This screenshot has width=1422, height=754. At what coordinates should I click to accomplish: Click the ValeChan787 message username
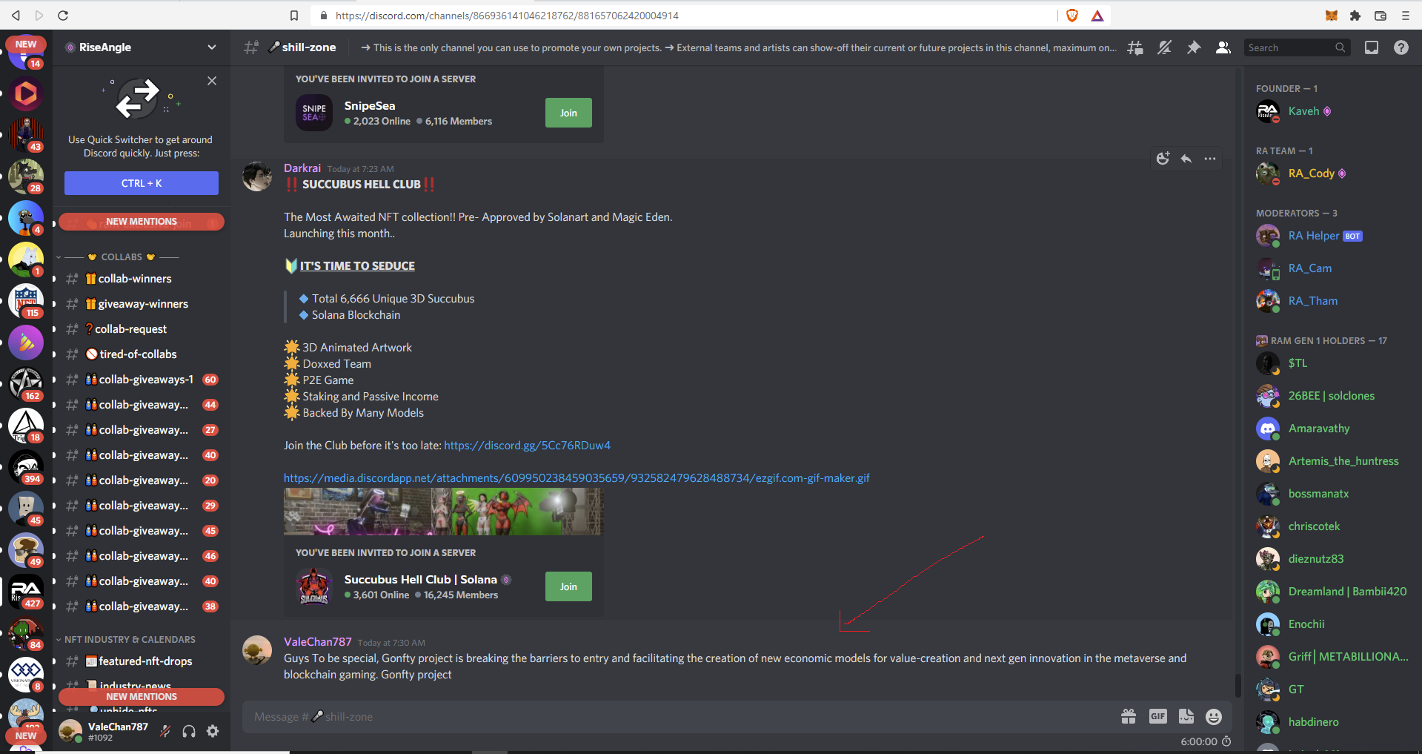pyautogui.click(x=317, y=642)
